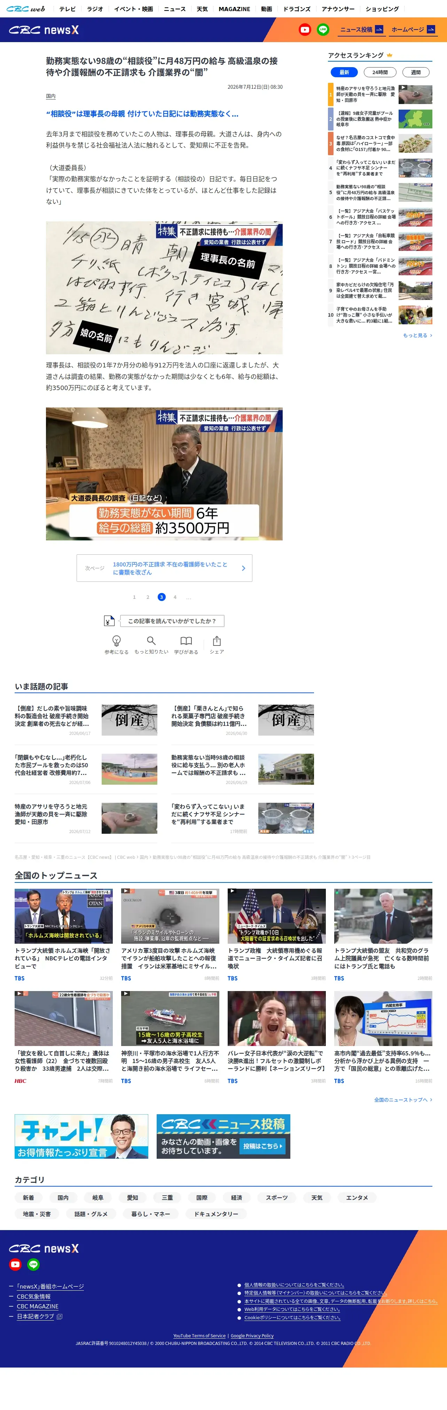
Task: Open テレビ in the top navigation
Action: tap(68, 9)
